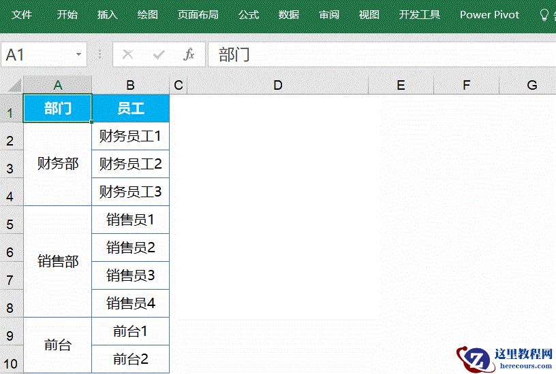Select the 部门 header cell
The width and height of the screenshot is (556, 374).
coord(57,108)
